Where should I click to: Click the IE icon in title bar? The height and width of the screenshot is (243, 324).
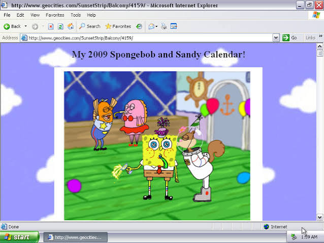click(4, 5)
